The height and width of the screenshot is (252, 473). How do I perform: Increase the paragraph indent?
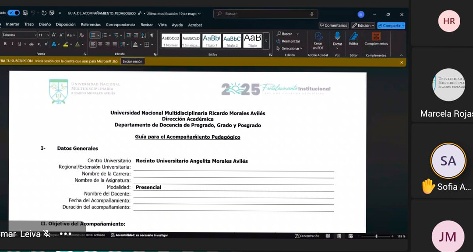[x=136, y=35]
